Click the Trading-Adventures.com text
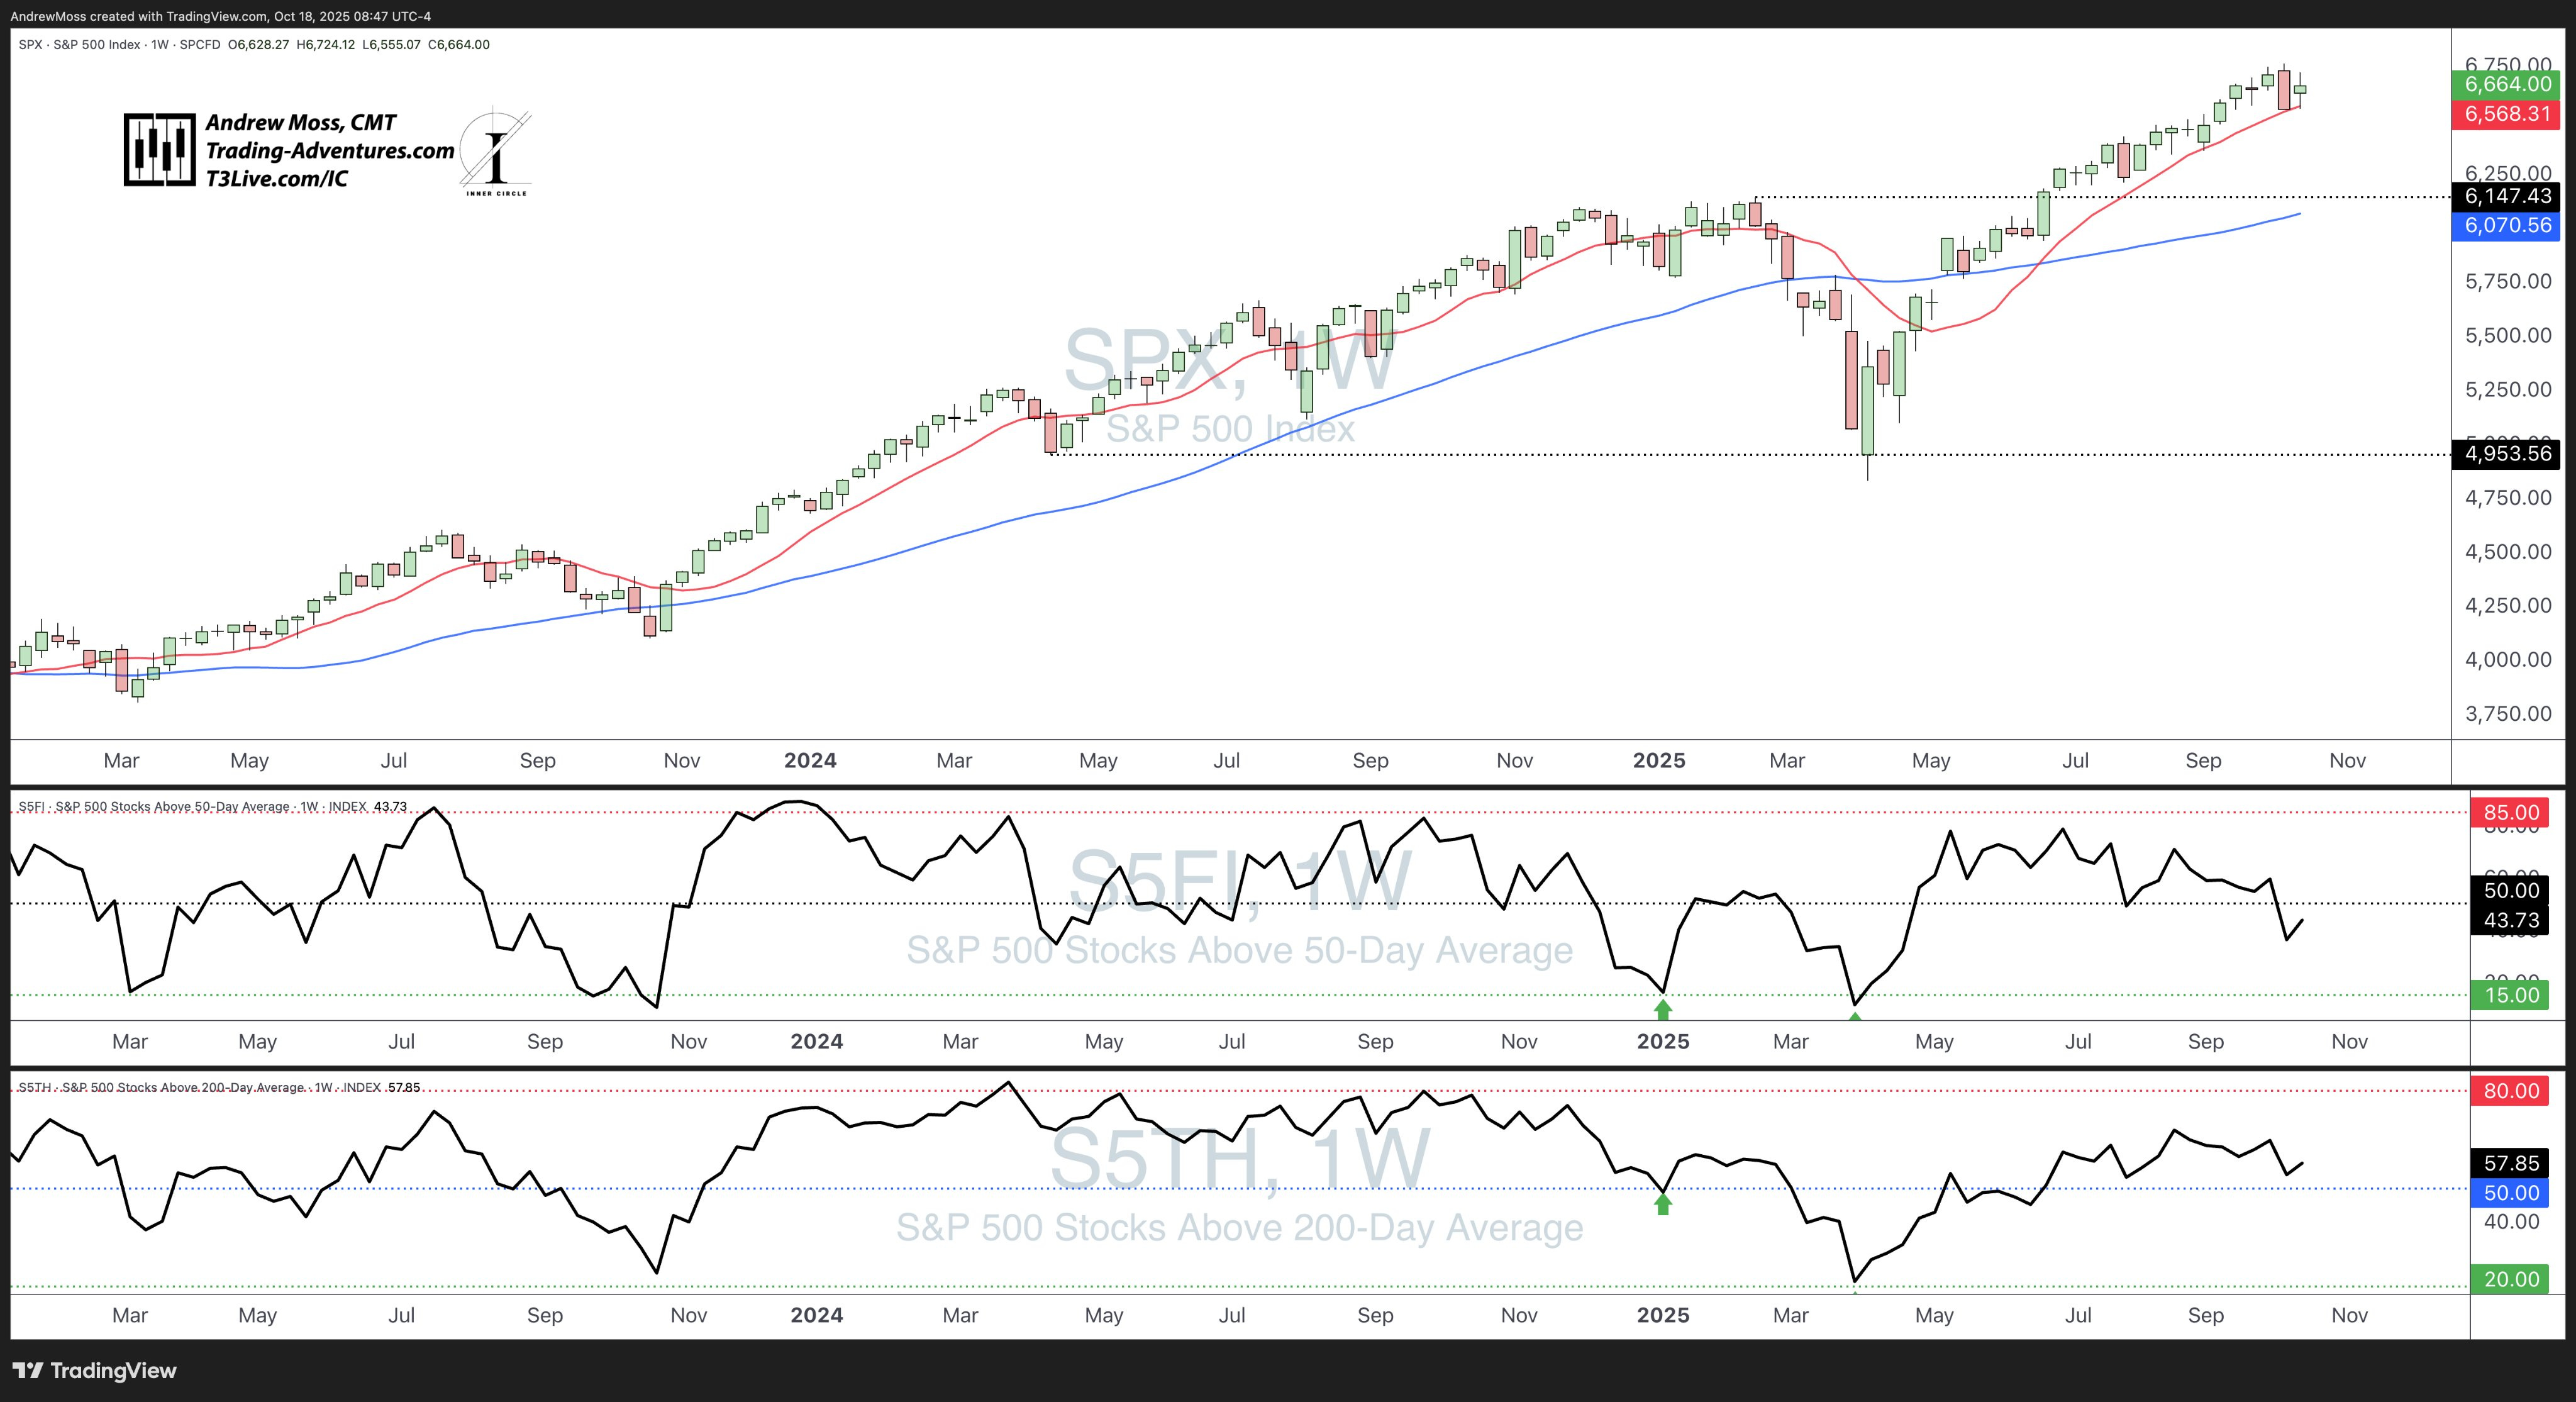This screenshot has height=1402, width=2576. (329, 151)
